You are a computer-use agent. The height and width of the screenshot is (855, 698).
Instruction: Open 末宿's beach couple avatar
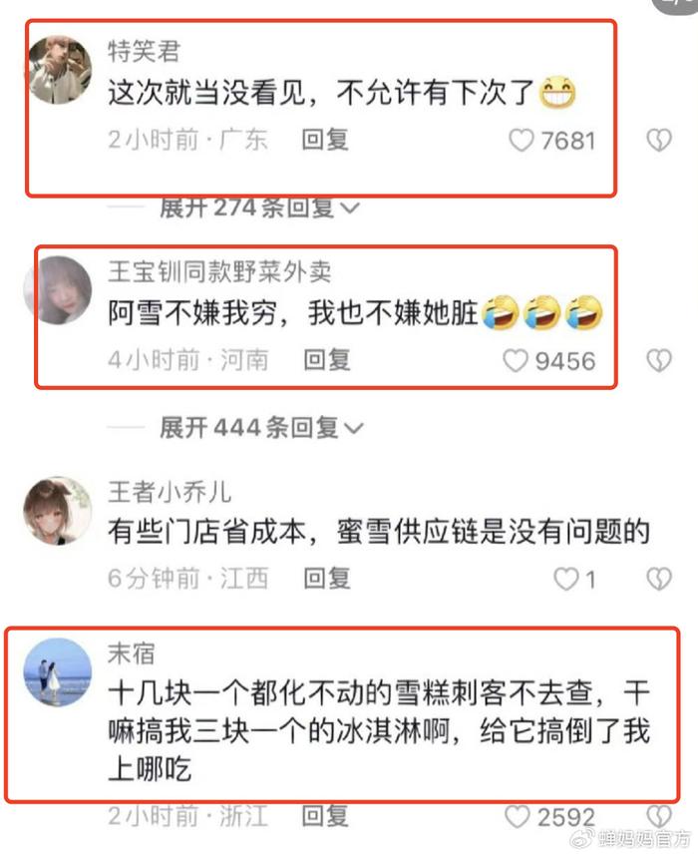pos(58,672)
